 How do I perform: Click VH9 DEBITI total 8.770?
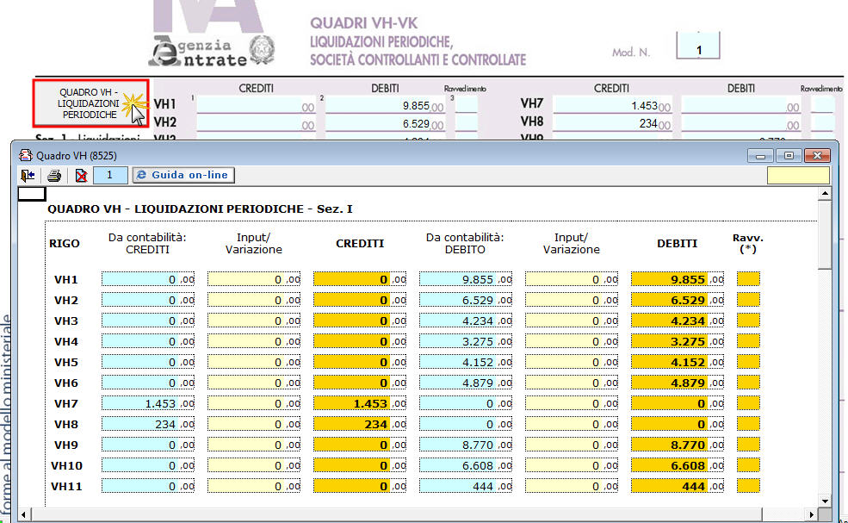(x=677, y=445)
